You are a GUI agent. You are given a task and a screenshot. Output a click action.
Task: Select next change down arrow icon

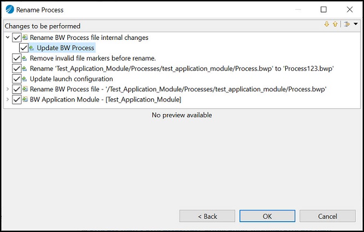[327, 24]
